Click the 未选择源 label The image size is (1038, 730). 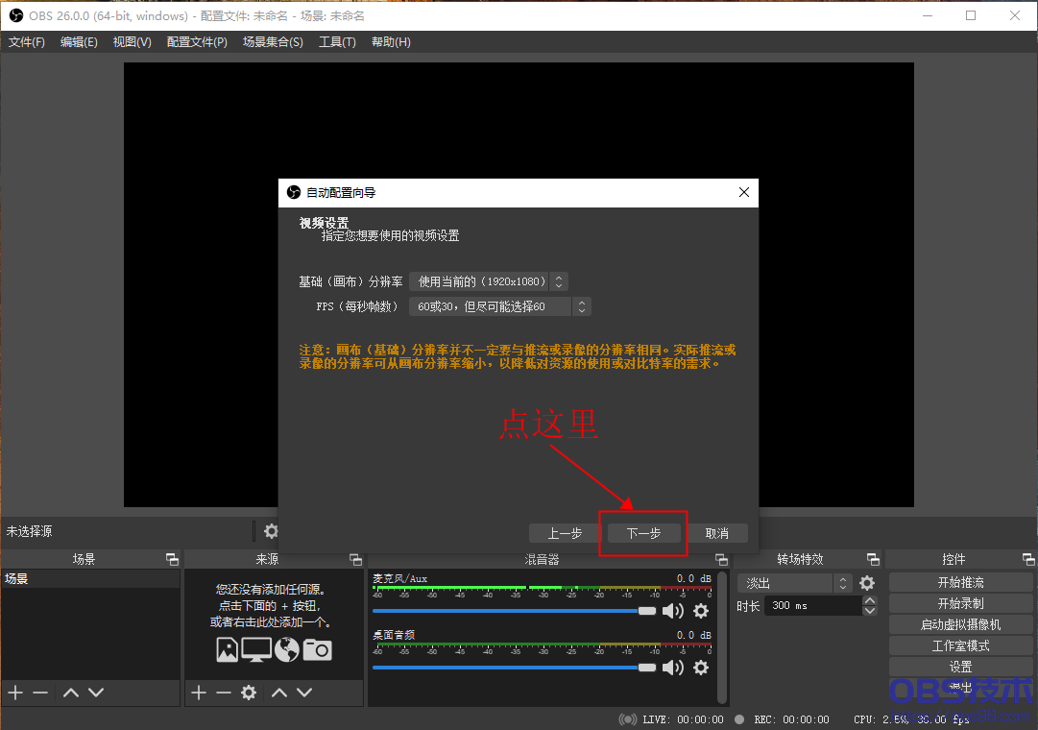point(29,531)
